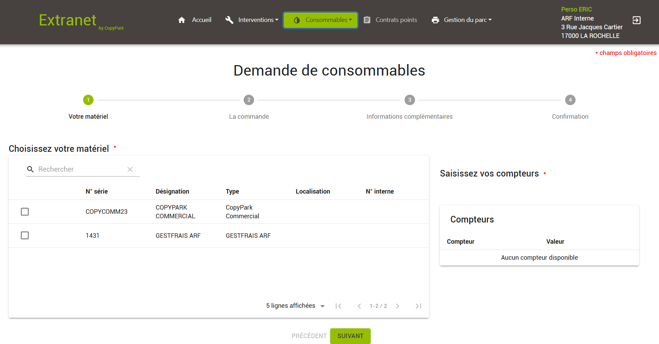
Task: Jump to first page of table
Action: [x=338, y=306]
